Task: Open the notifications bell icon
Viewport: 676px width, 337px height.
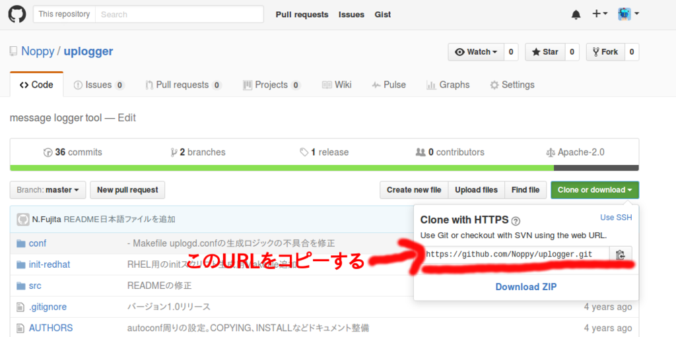Action: coord(576,15)
